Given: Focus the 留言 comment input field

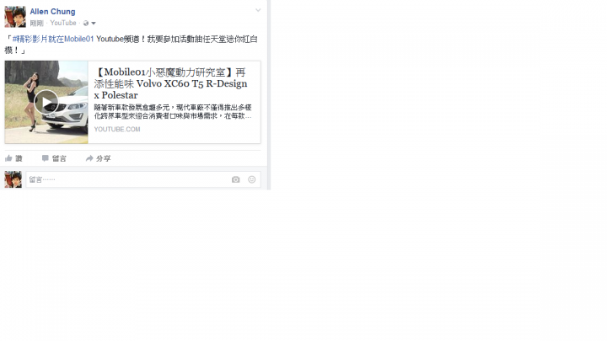Looking at the screenshot, I should coord(143,179).
